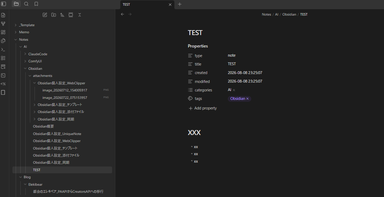Open the bookmarks tab icon

[x=36, y=4]
